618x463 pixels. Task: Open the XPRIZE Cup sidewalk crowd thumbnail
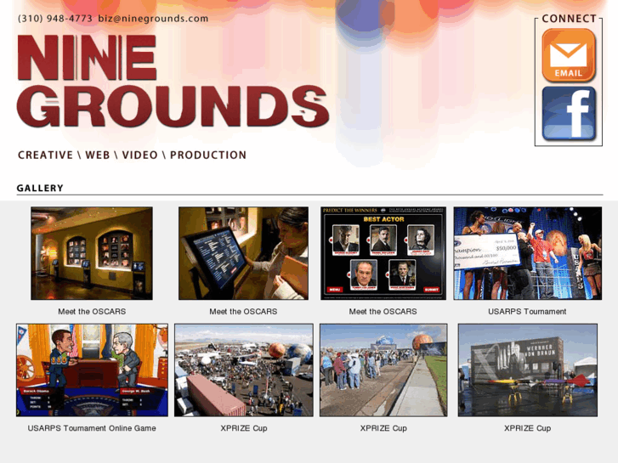[383, 370]
